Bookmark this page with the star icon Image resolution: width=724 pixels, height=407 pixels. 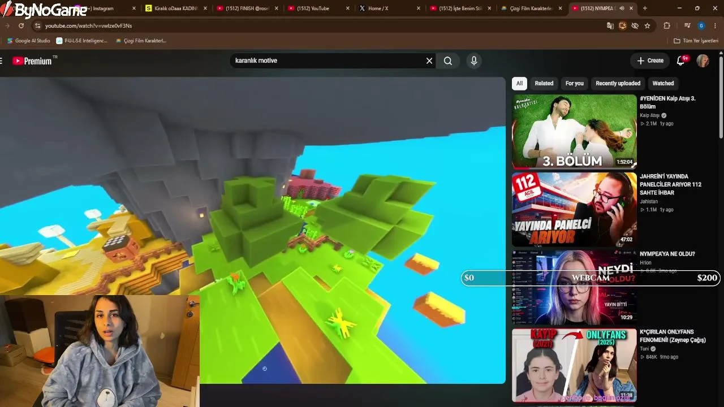[x=647, y=25]
